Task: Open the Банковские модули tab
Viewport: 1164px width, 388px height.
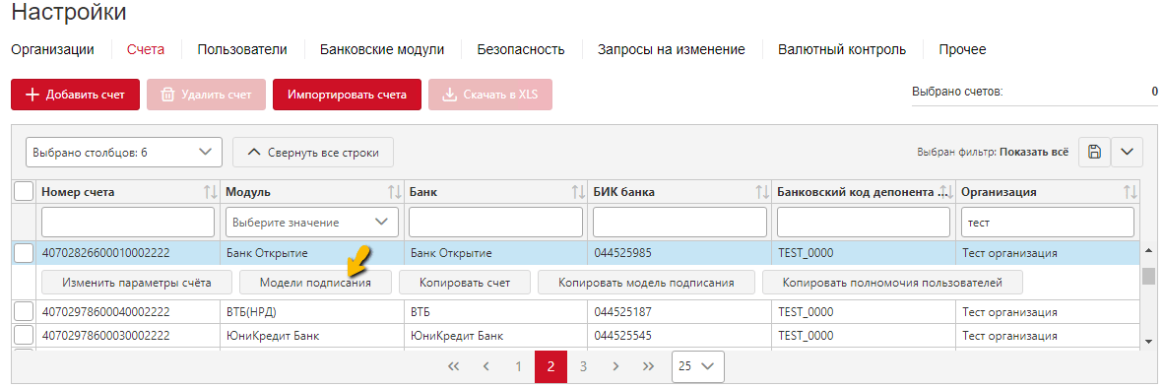Action: [x=382, y=49]
